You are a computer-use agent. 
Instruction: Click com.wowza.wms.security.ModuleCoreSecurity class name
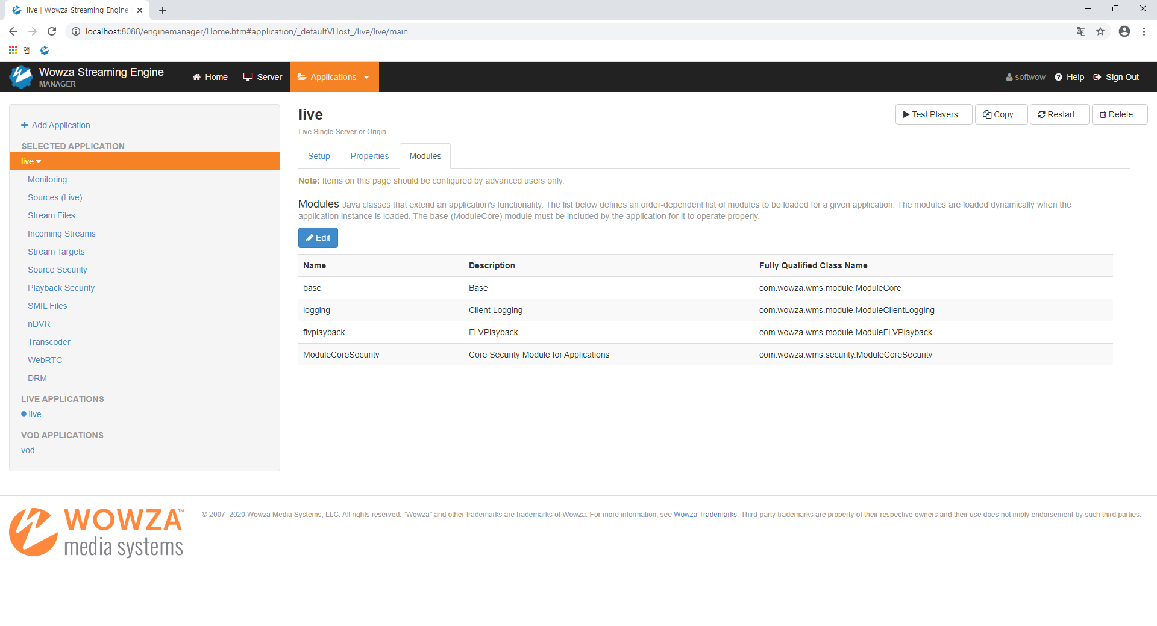click(846, 355)
